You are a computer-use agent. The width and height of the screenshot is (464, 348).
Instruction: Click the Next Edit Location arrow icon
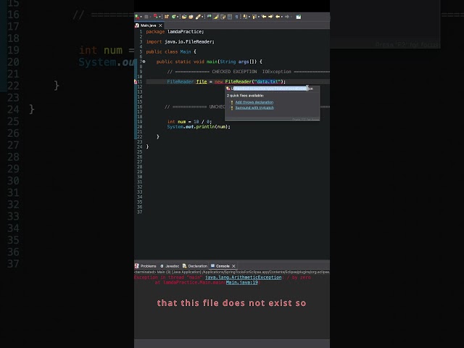[270, 17]
